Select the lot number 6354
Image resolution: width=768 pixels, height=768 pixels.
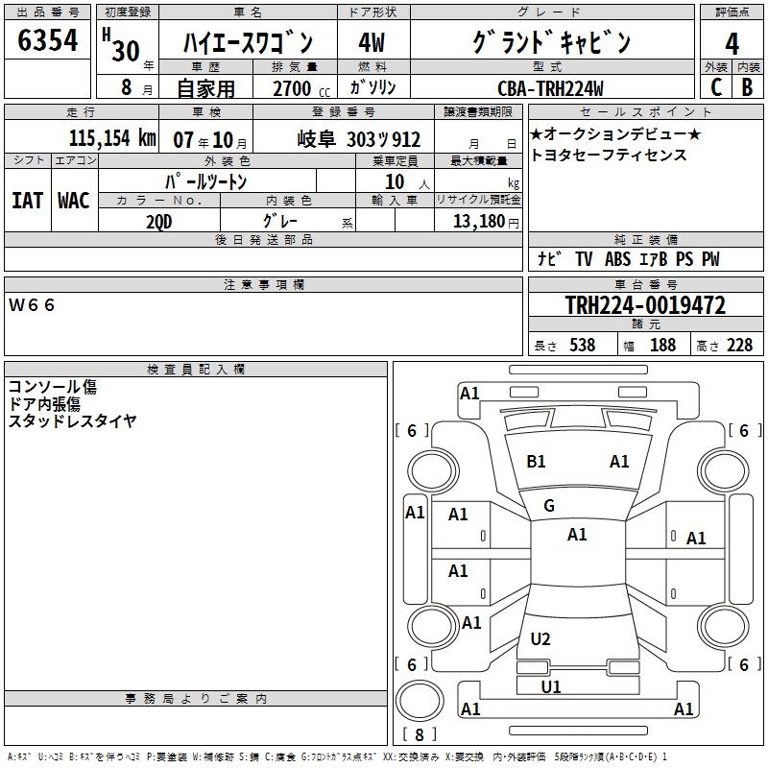coord(47,40)
